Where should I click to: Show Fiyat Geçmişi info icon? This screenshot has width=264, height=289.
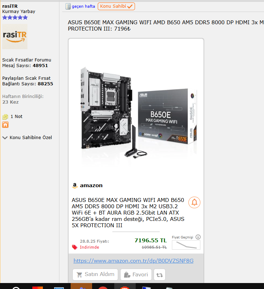pyautogui.click(x=198, y=237)
